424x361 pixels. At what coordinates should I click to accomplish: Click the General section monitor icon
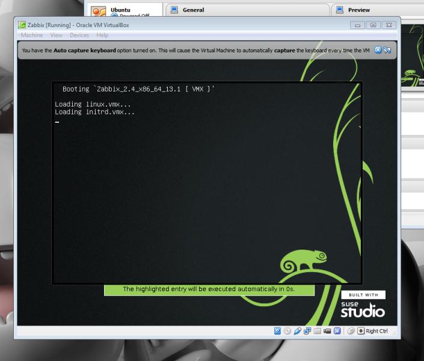pyautogui.click(x=174, y=10)
